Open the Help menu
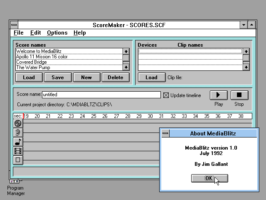The image size is (266, 200). click(79, 32)
